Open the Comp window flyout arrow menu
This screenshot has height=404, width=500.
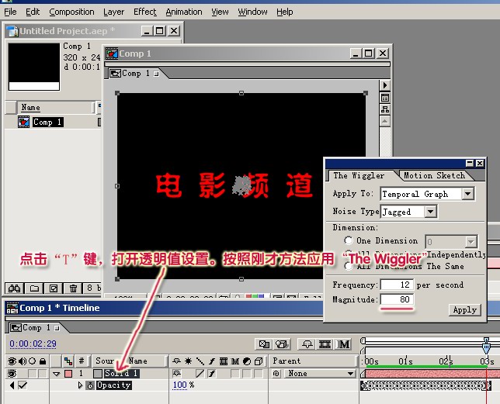coord(385,85)
